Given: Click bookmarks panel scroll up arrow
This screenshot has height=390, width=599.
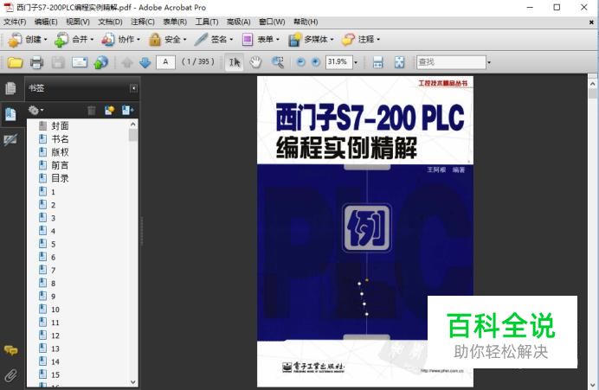Looking at the screenshot, I should (133, 124).
